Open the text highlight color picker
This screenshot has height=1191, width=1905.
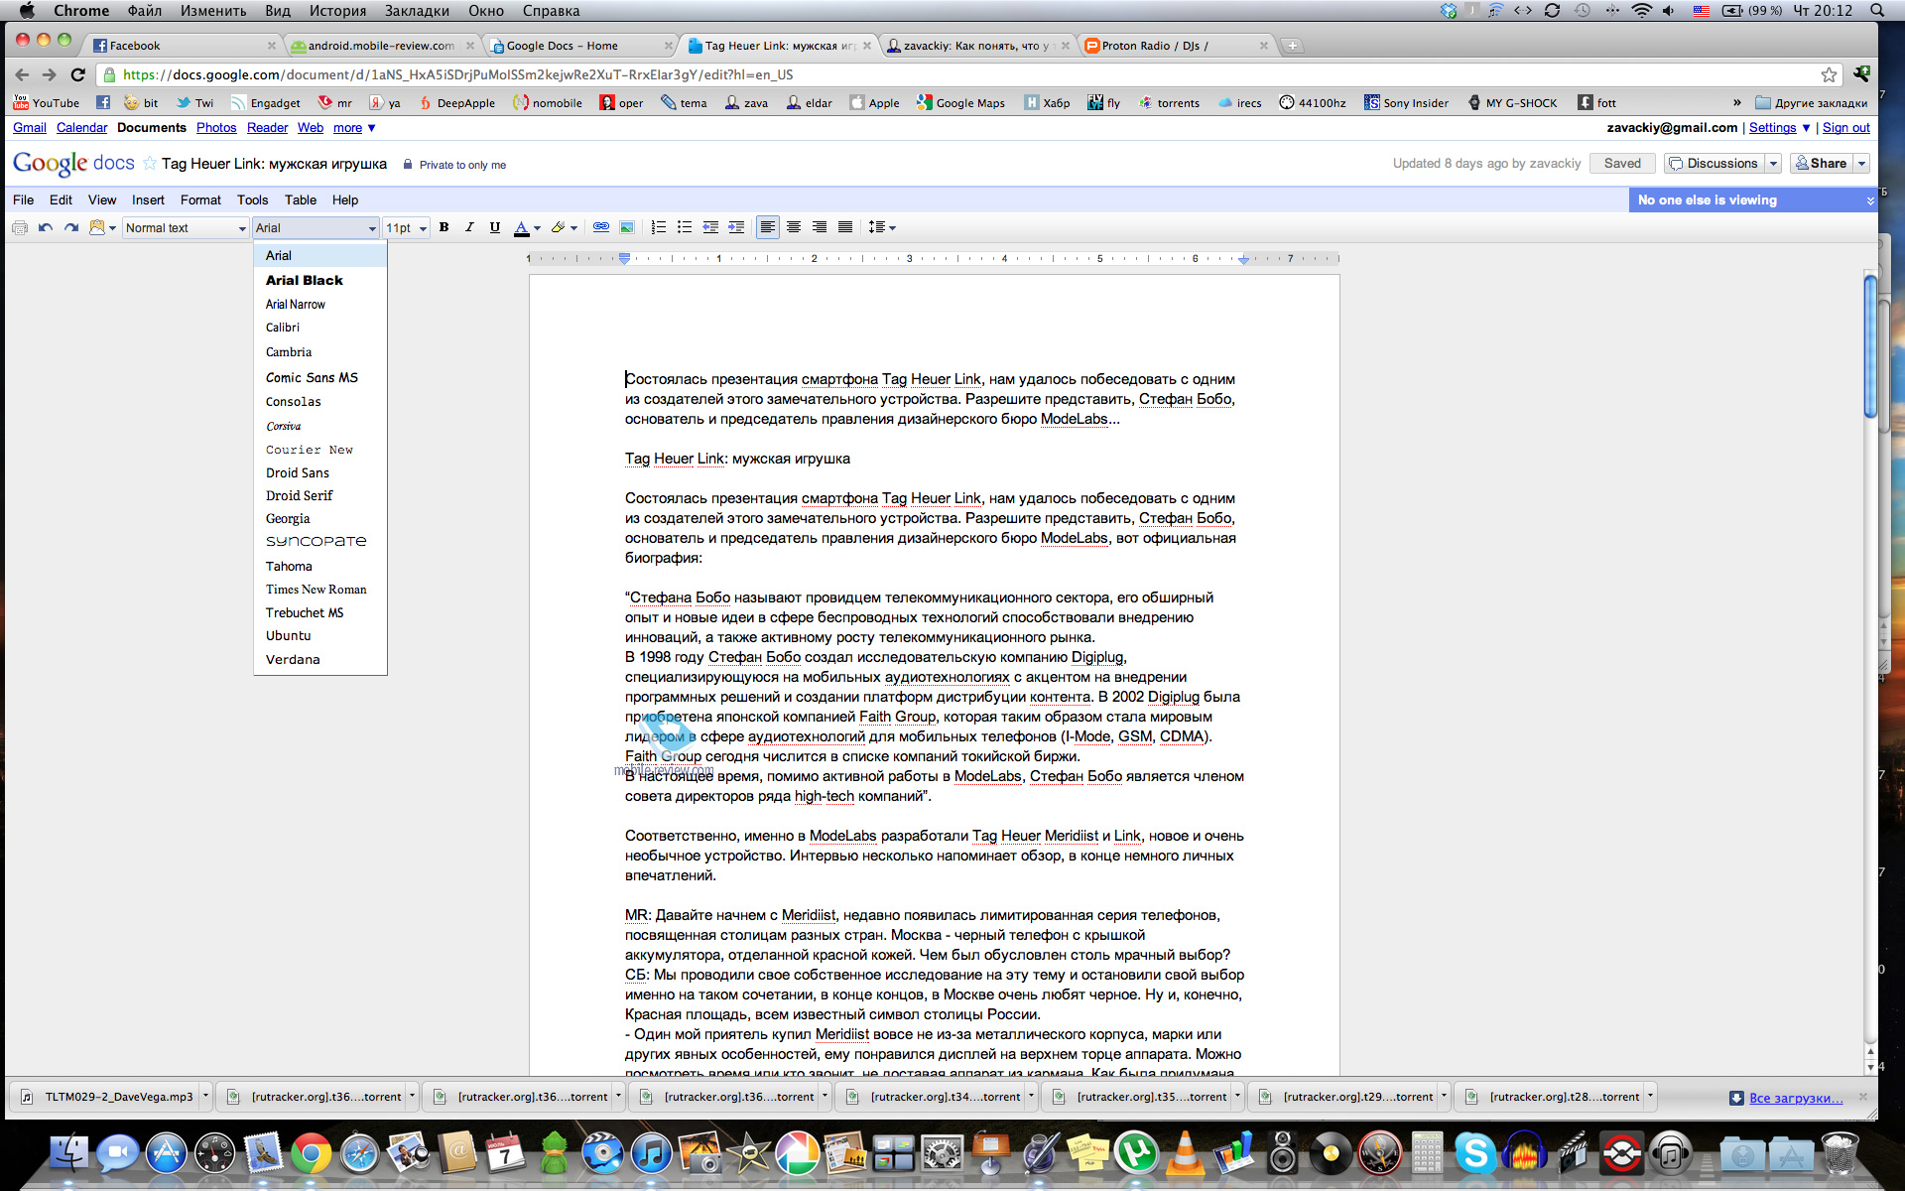pyautogui.click(x=564, y=227)
